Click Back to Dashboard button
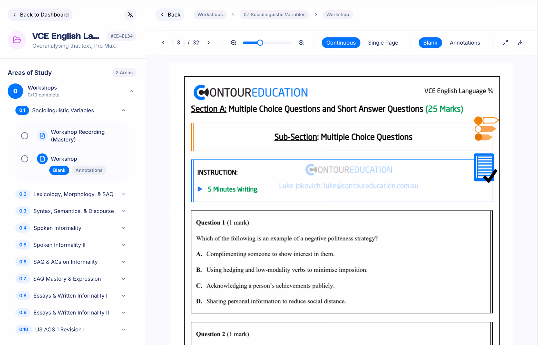Screen dimensions: 538x345 click(40, 15)
